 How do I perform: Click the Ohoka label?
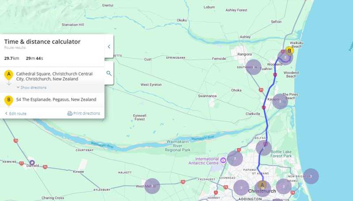click(236, 90)
